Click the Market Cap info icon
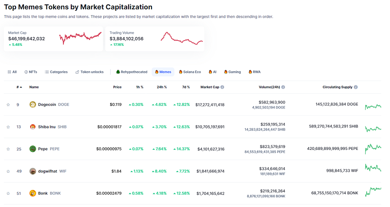The width and height of the screenshot is (390, 207). click(222, 87)
